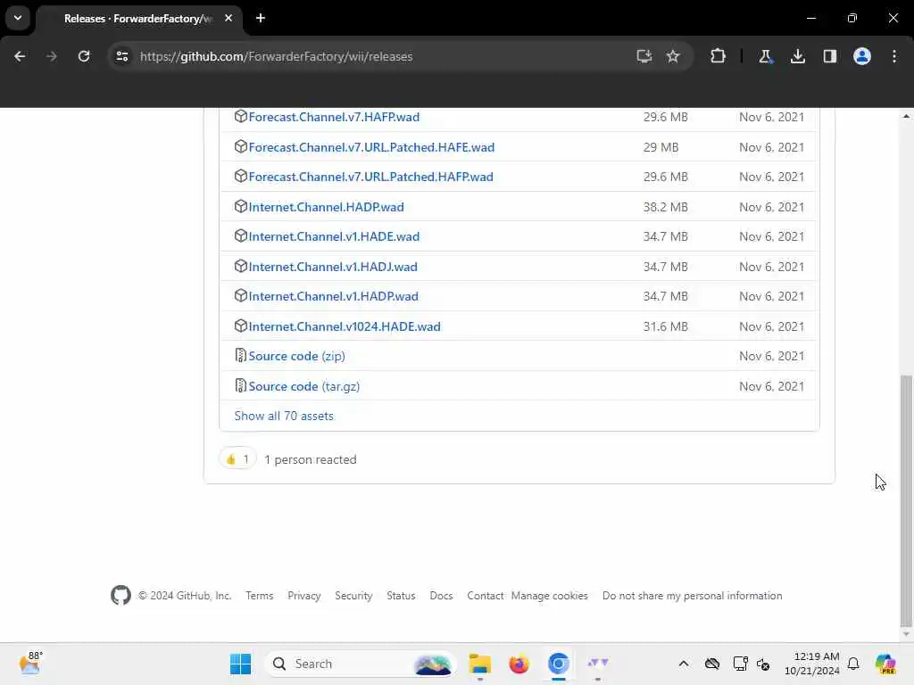Viewport: 914px width, 685px height.
Task: Bookmark this page with the star icon
Action: tap(673, 56)
